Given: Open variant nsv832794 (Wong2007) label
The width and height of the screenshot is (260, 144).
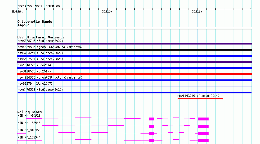Looking at the screenshot, I should click(35, 83).
